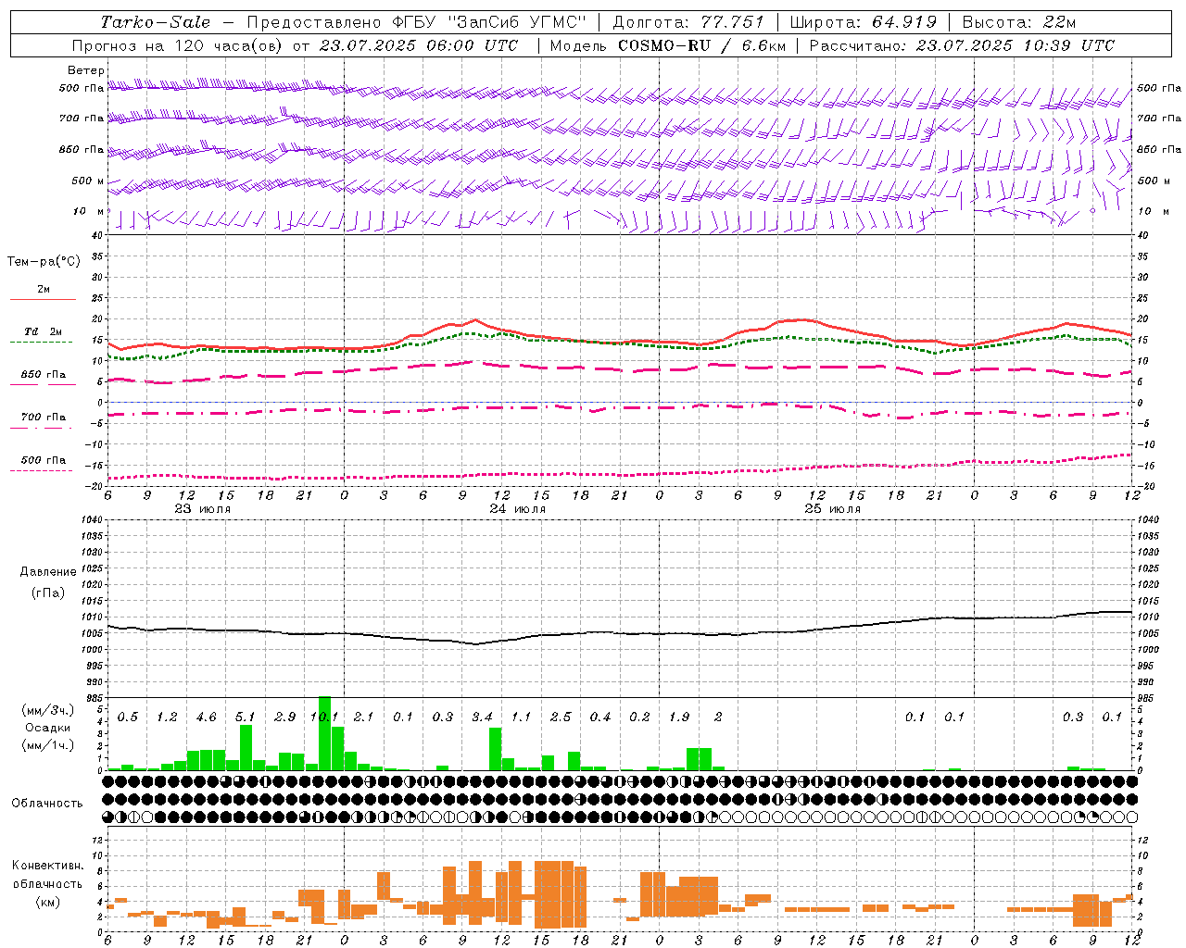Click the 0.4 precipitation total value
This screenshot has height=948, width=1186.
tap(600, 717)
